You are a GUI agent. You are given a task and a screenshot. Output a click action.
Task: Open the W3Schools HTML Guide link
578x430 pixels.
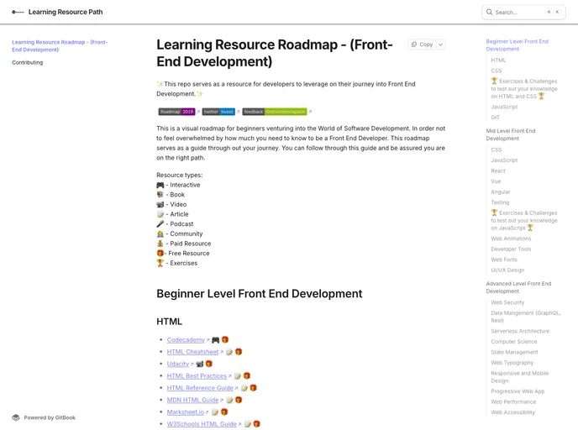[x=202, y=424]
